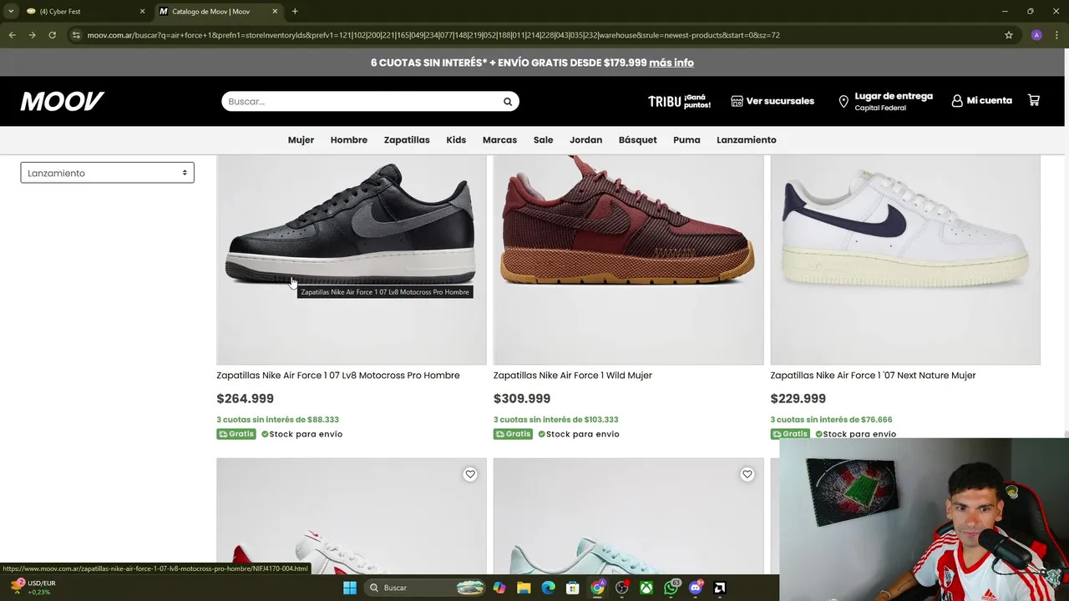Open the USD/EUR widget in taskbar
Image resolution: width=1069 pixels, height=601 pixels.
[x=32, y=588]
